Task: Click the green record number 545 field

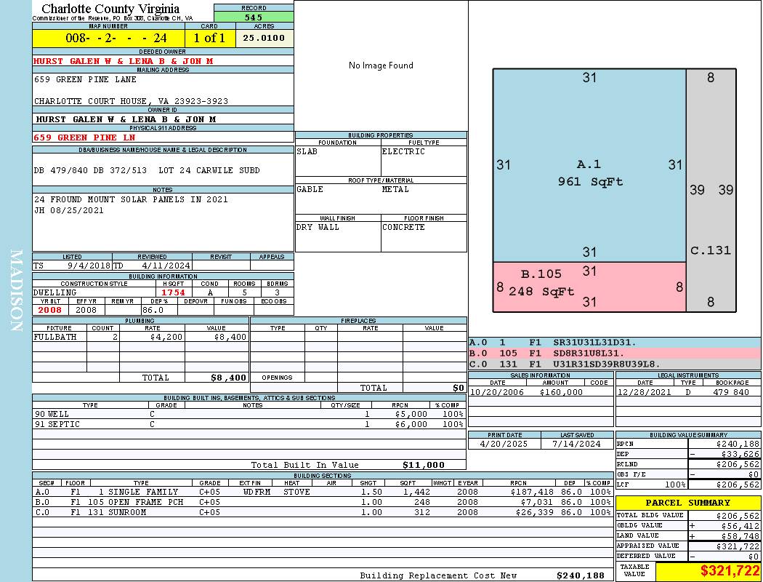Action: click(254, 17)
